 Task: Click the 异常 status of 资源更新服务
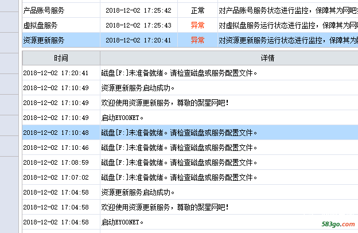[x=197, y=40]
